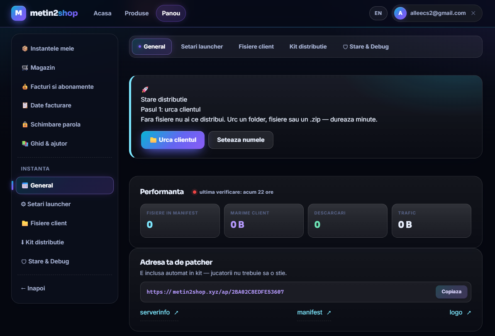Click the user avatar A circle

400,13
